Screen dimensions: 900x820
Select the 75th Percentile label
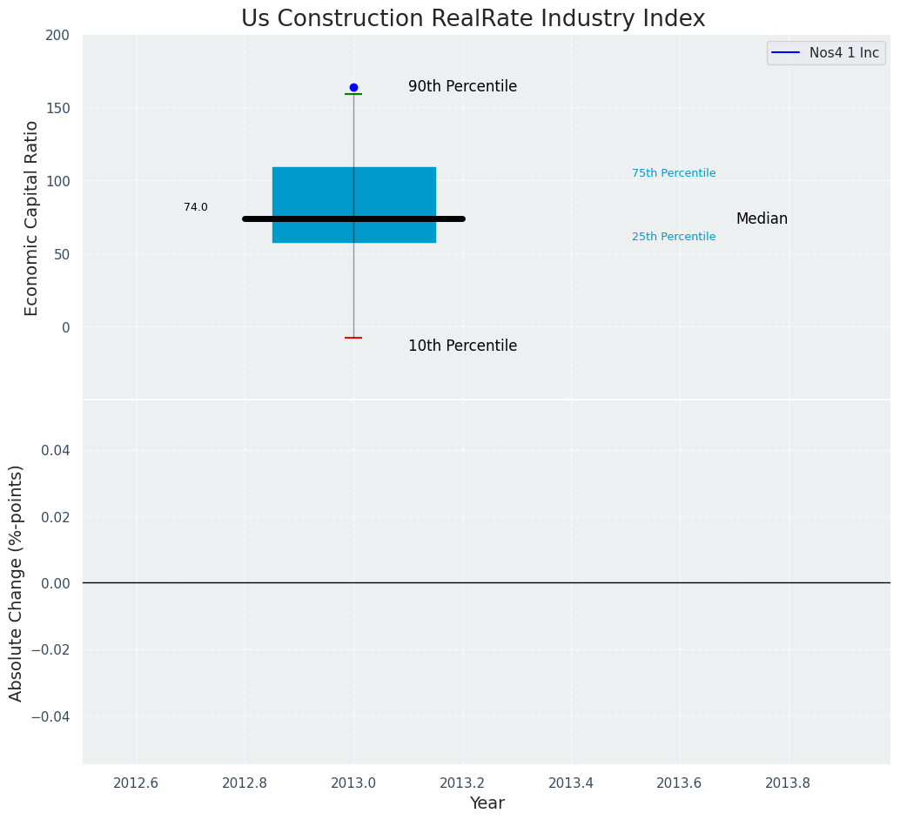click(674, 173)
